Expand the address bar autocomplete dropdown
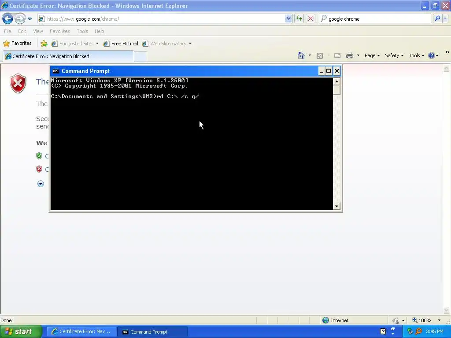Screen dimensions: 451x338 tap(288, 19)
